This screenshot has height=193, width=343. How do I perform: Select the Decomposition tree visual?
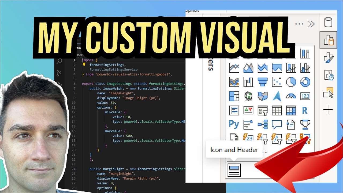[263, 124]
